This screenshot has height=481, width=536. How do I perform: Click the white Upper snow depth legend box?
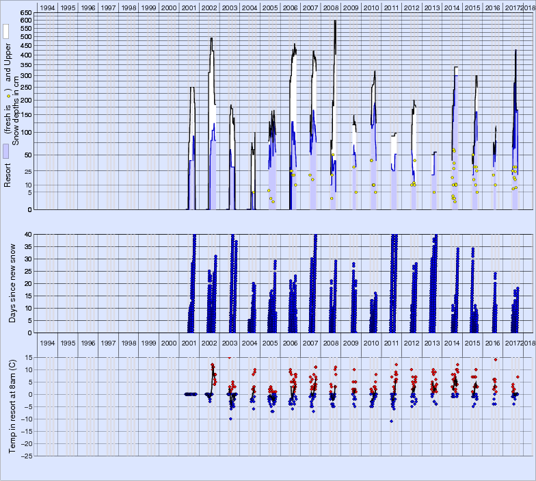[5, 31]
